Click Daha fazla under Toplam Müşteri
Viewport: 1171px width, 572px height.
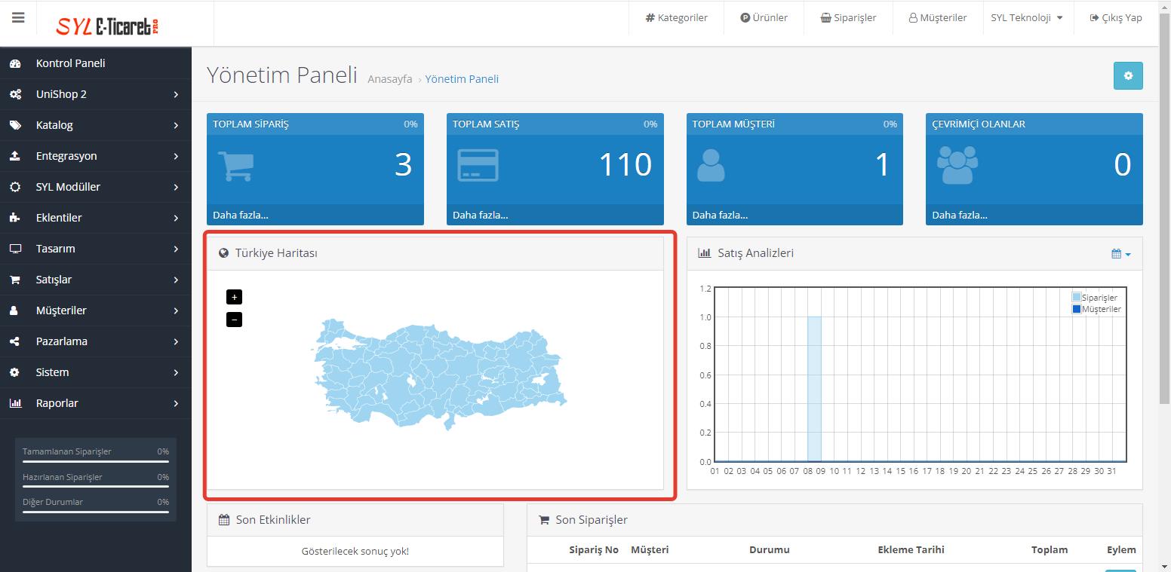click(720, 215)
